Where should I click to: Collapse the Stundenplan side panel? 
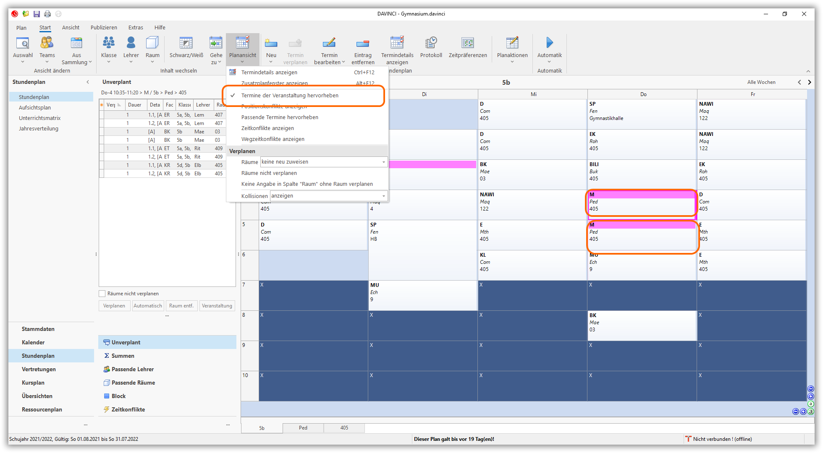pos(88,82)
